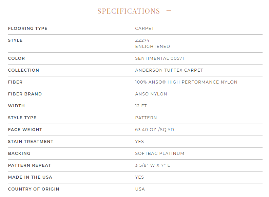This screenshot has height=197, width=269.
Task: Click the Sentimental 00571 color value
Action: point(159,58)
